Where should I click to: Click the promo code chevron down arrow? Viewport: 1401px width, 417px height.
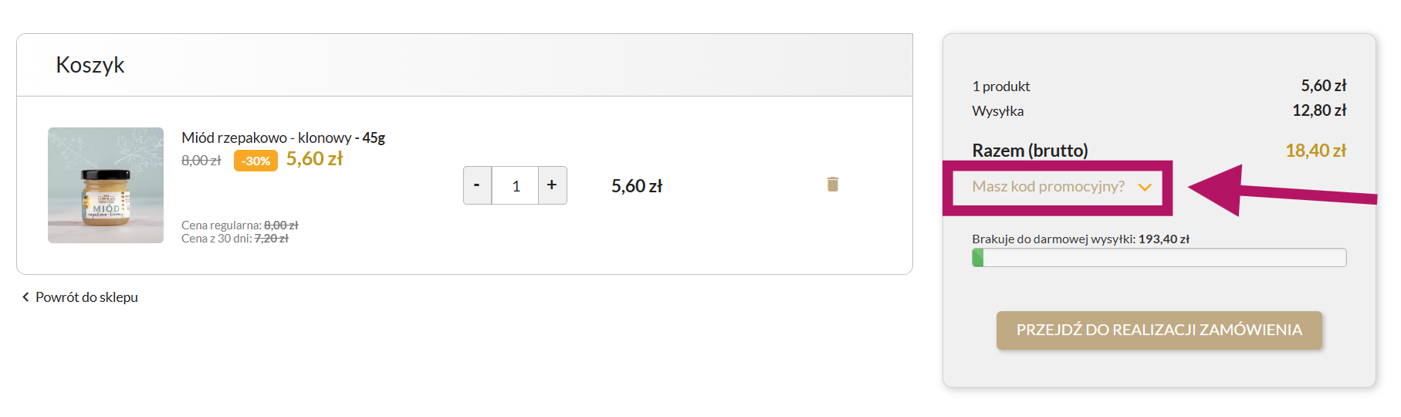click(1145, 188)
